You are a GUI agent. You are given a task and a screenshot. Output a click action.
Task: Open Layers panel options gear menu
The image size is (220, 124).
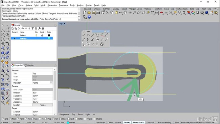tap(55, 25)
